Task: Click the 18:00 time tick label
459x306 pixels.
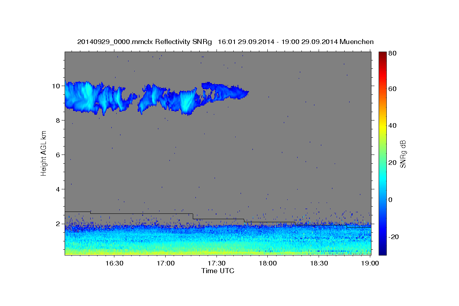Action: click(268, 264)
